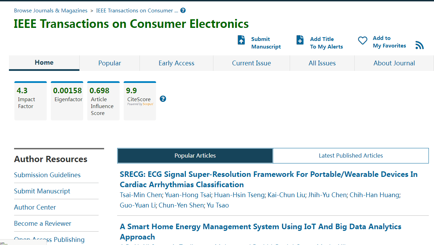Open the Author Center link
Screen dimensions: 434x245
[35, 207]
